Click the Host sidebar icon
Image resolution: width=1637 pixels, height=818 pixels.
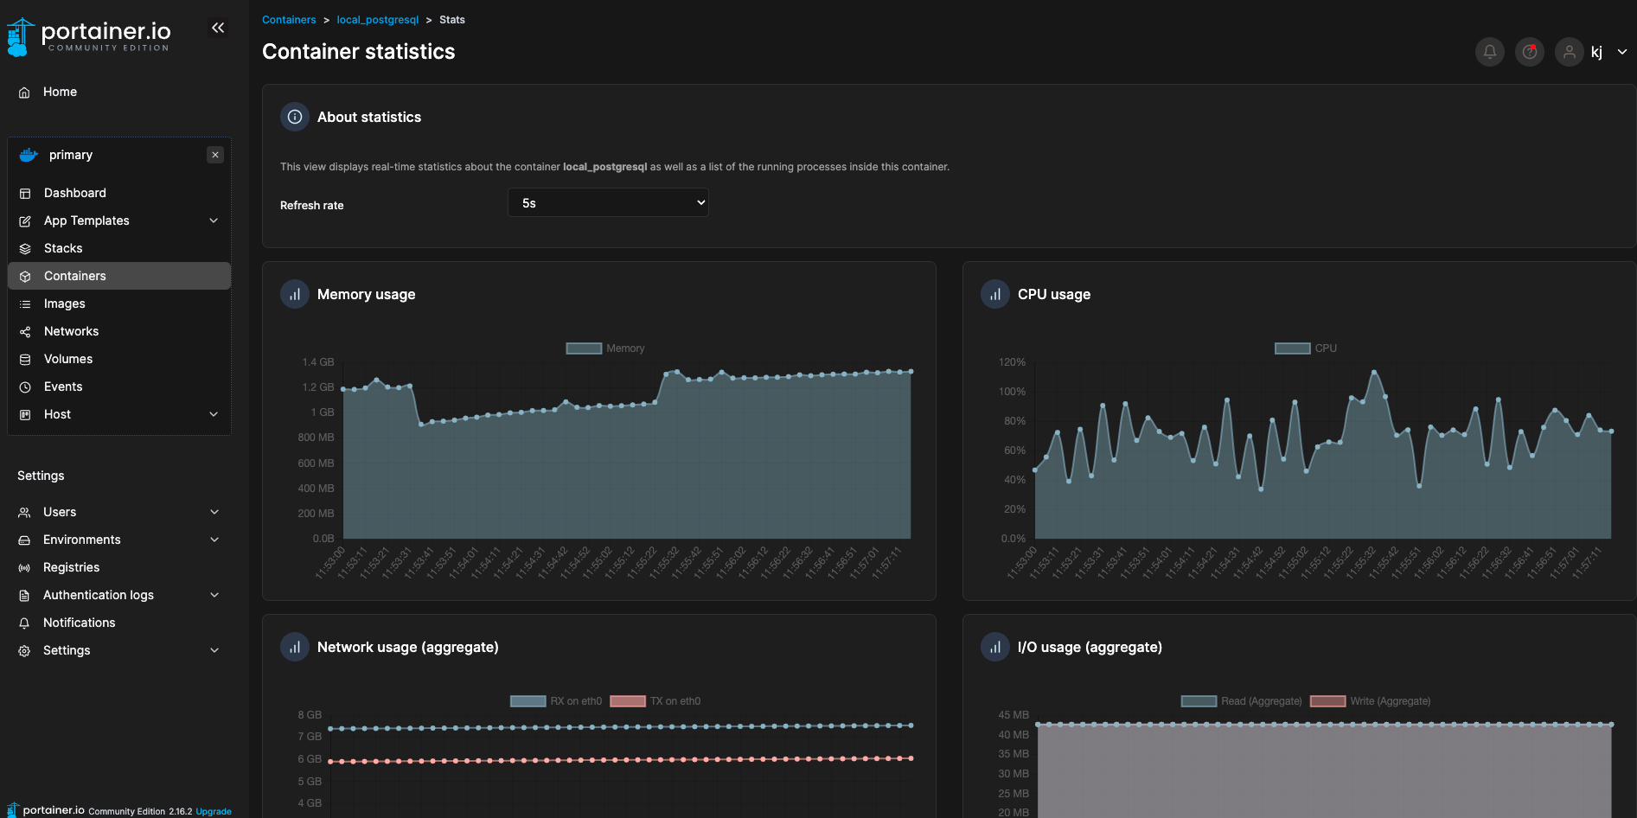25,415
